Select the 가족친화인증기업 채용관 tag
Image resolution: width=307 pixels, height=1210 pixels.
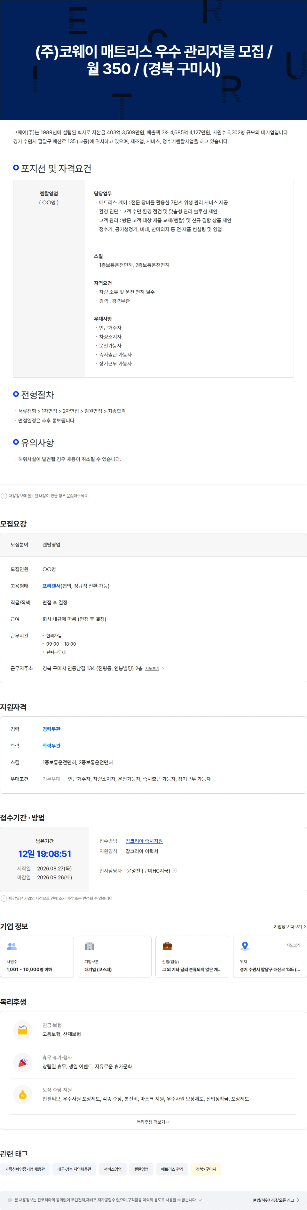pos(25,1169)
